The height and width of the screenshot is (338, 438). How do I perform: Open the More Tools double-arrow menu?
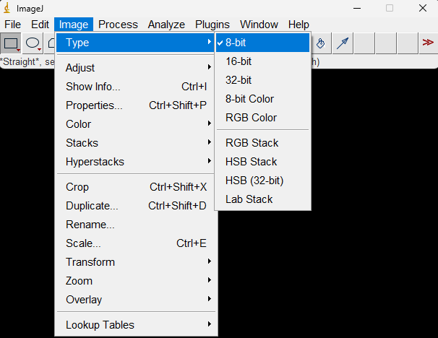pos(428,43)
